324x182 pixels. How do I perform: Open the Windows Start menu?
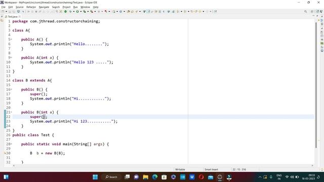pyautogui.click(x=95, y=177)
